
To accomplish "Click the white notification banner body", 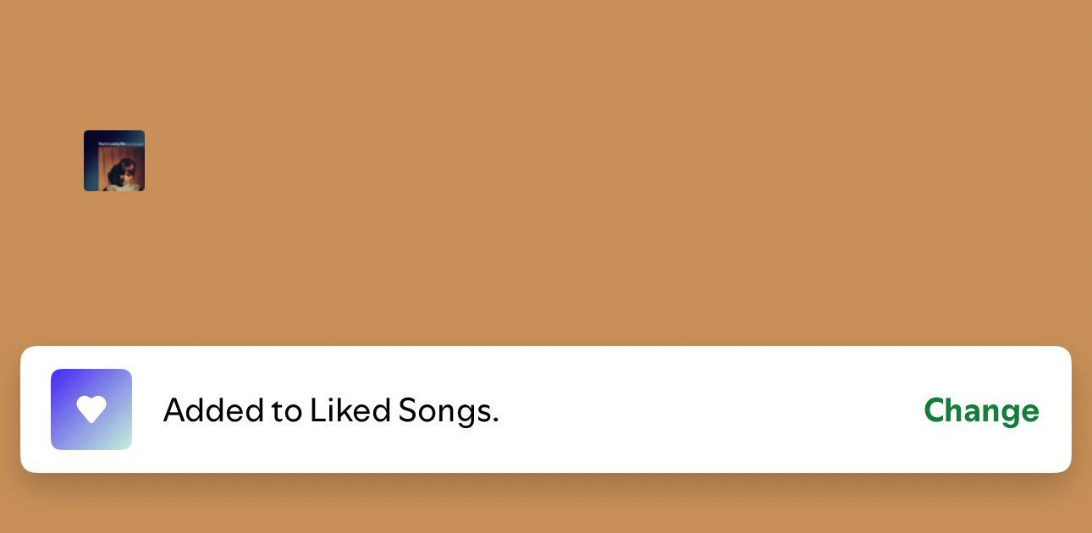I will click(x=677, y=410).
